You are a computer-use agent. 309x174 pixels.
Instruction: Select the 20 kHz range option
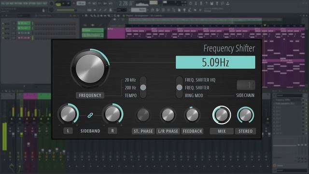coord(130,80)
